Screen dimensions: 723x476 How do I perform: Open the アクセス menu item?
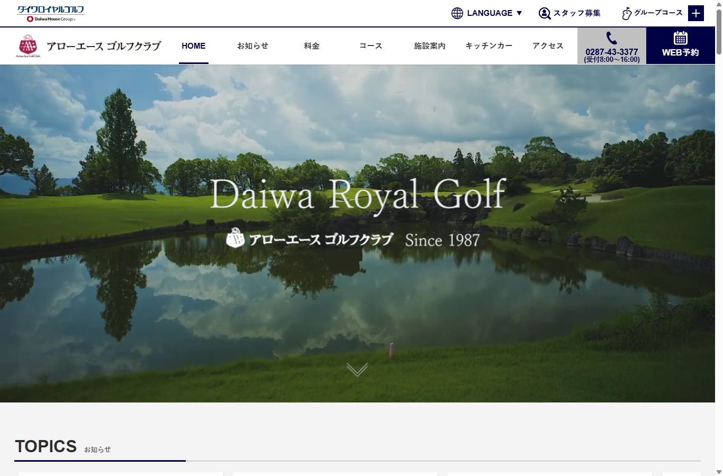point(548,46)
